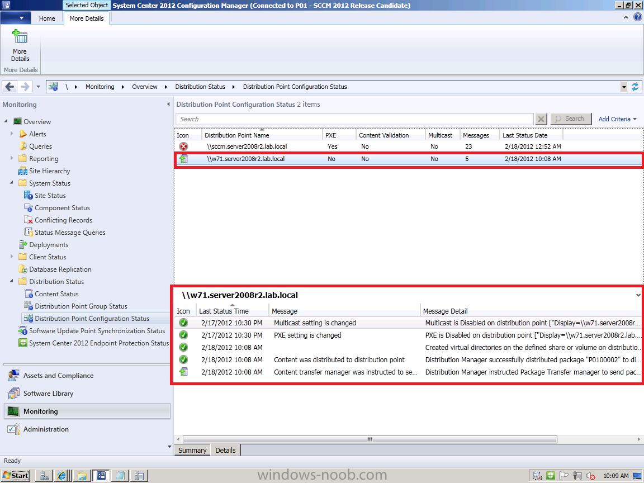
Task: Select the More Details ribbon tab
Action: 87,18
